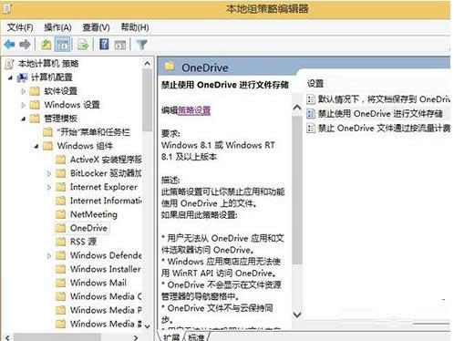Open the Help question mark icon
This screenshot has width=454, height=341.
[x=104, y=45]
